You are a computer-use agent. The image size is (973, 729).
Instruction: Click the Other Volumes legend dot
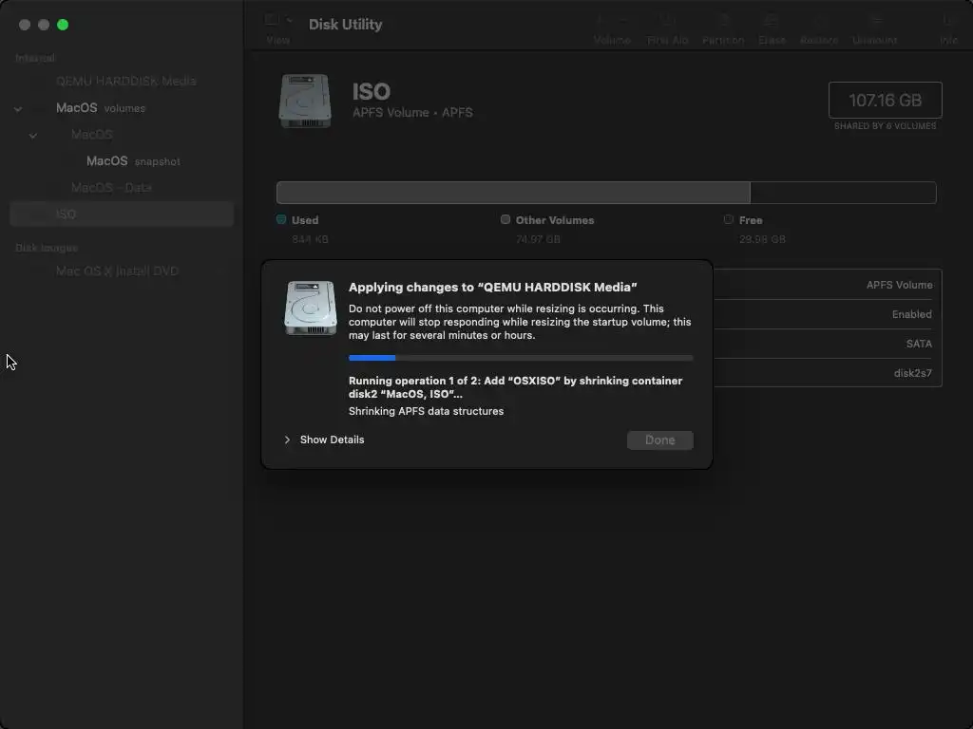click(x=506, y=219)
